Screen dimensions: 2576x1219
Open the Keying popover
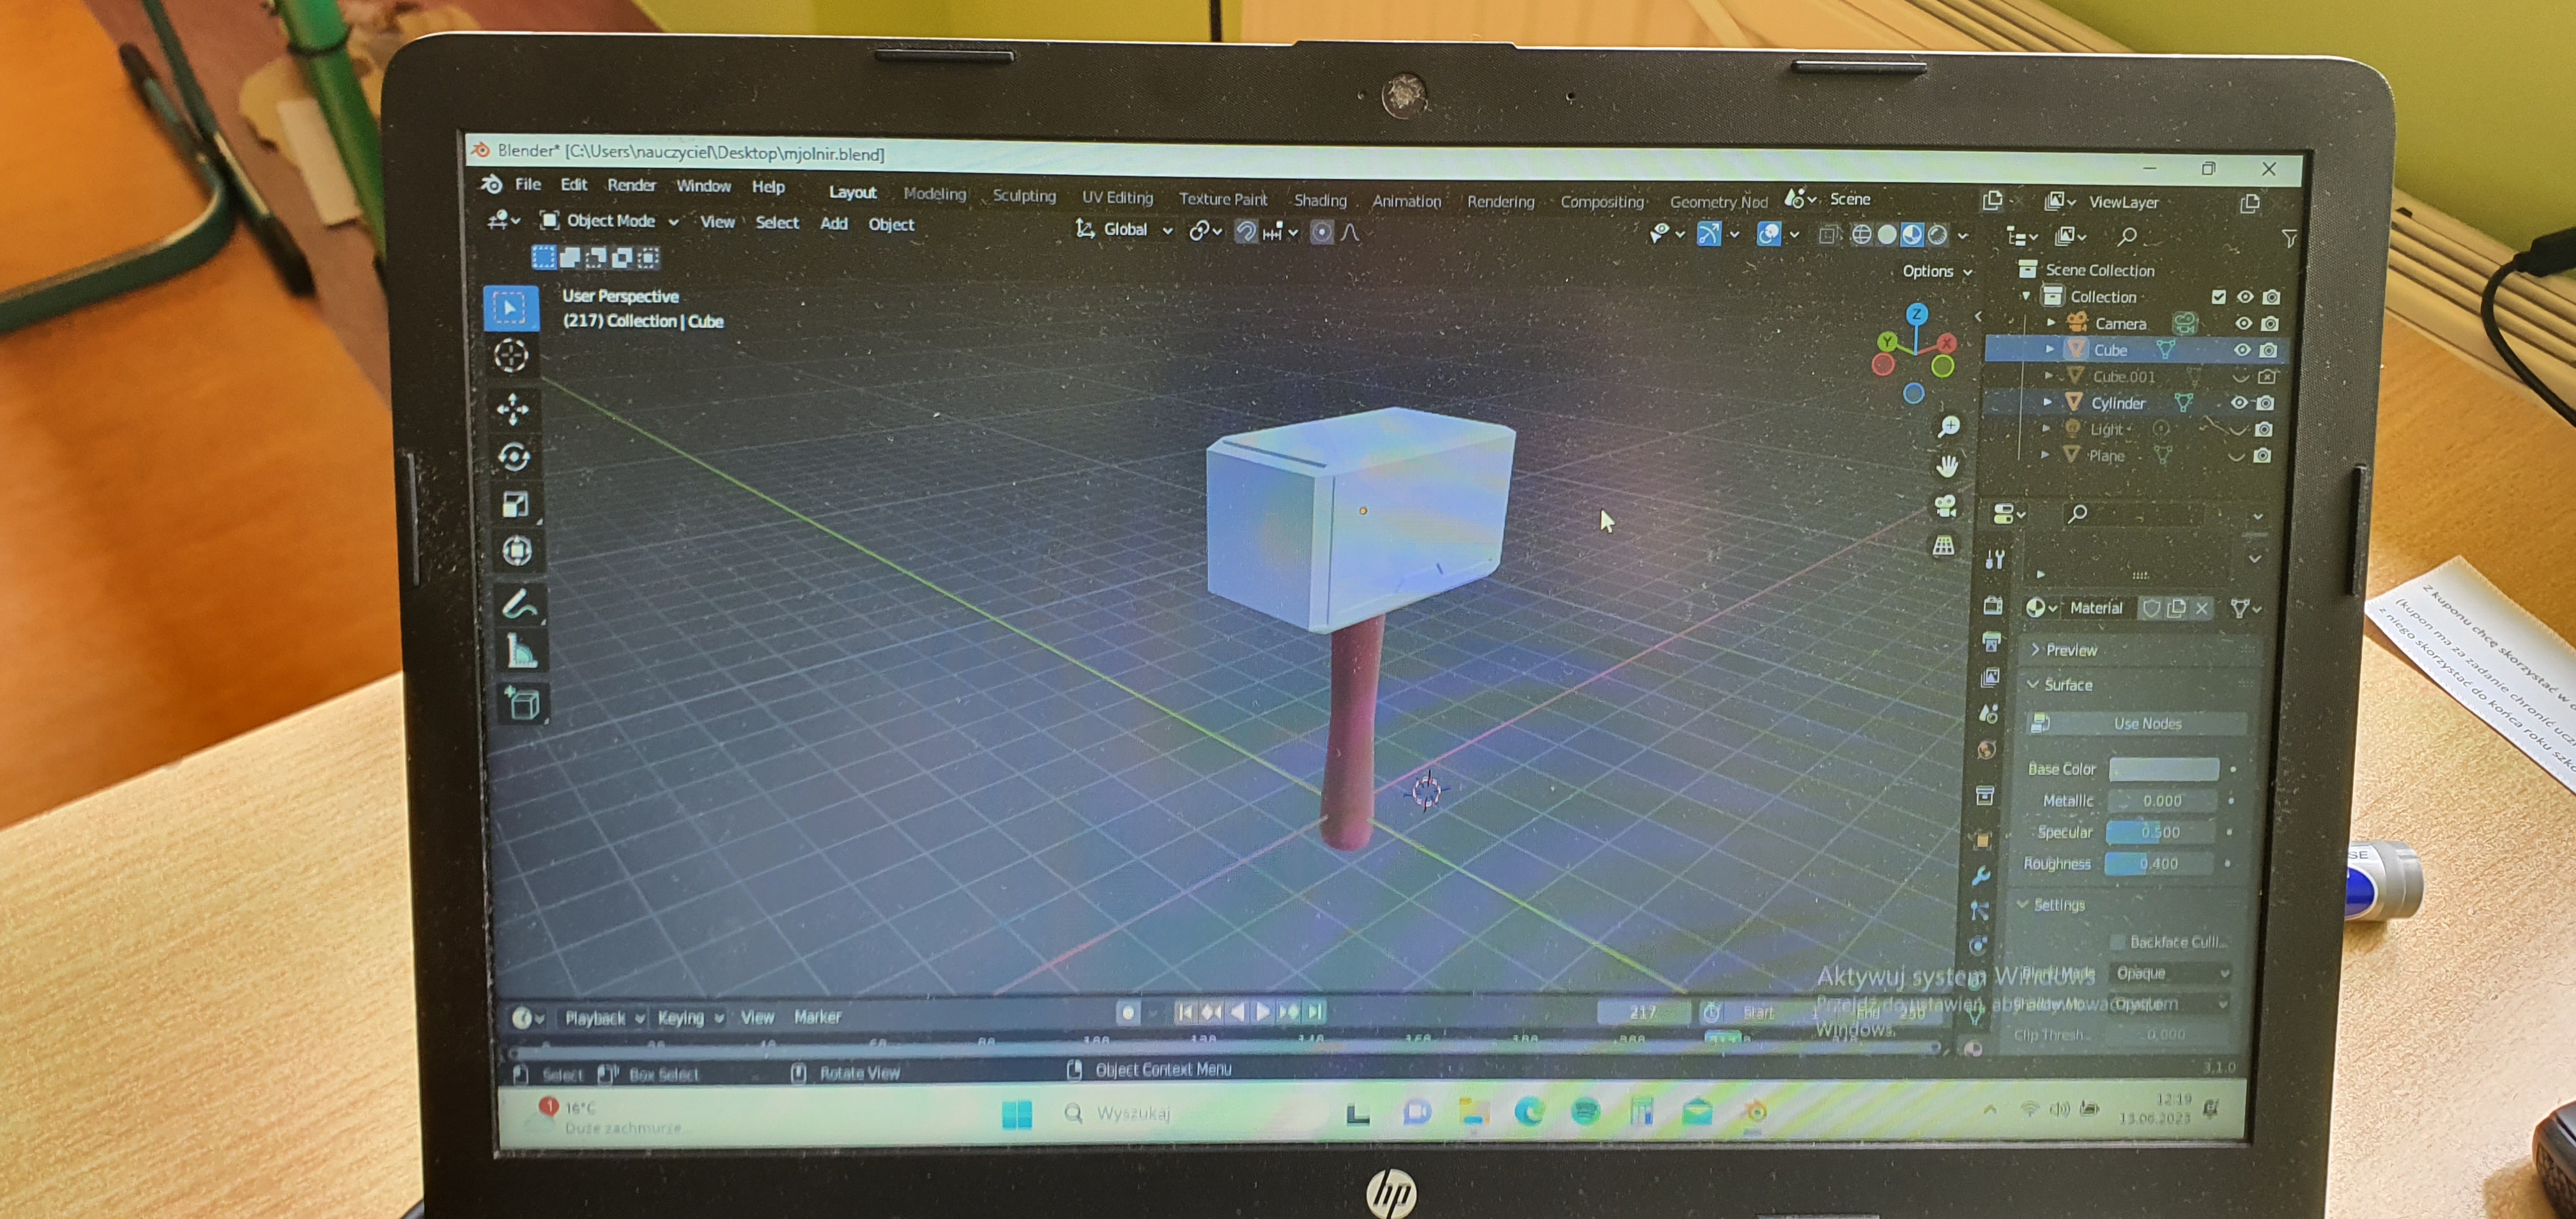[690, 1018]
